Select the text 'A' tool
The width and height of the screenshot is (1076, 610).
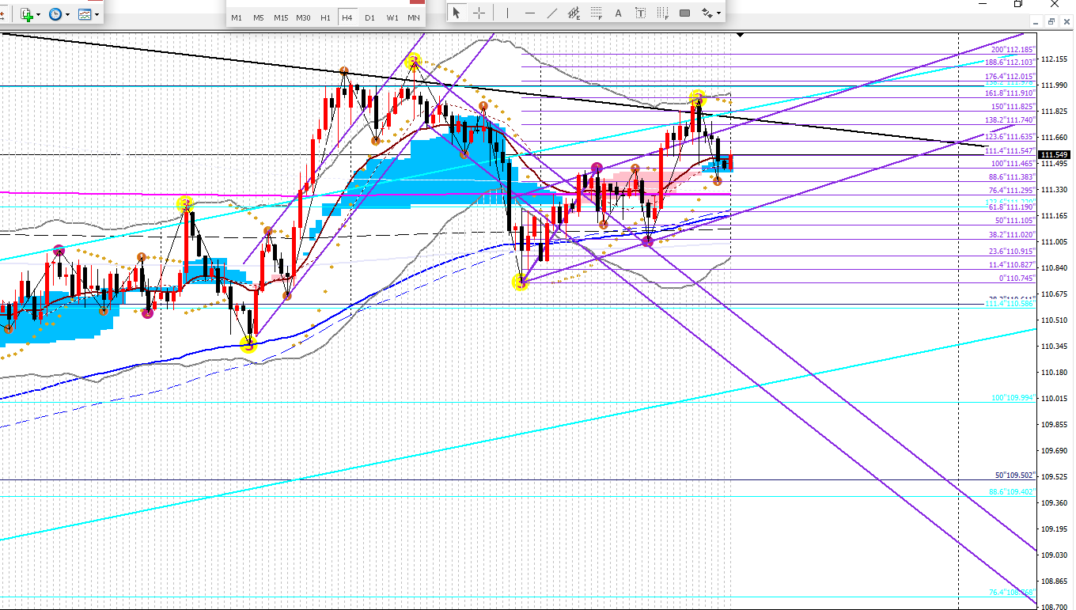618,13
